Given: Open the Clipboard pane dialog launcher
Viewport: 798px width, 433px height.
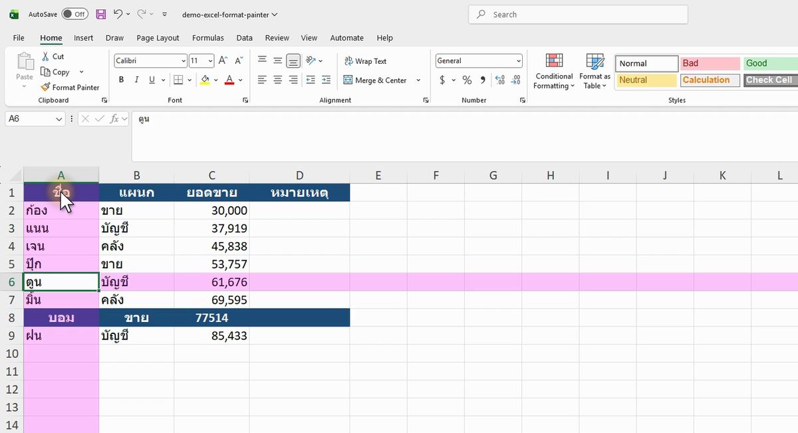Looking at the screenshot, I should click(x=104, y=100).
